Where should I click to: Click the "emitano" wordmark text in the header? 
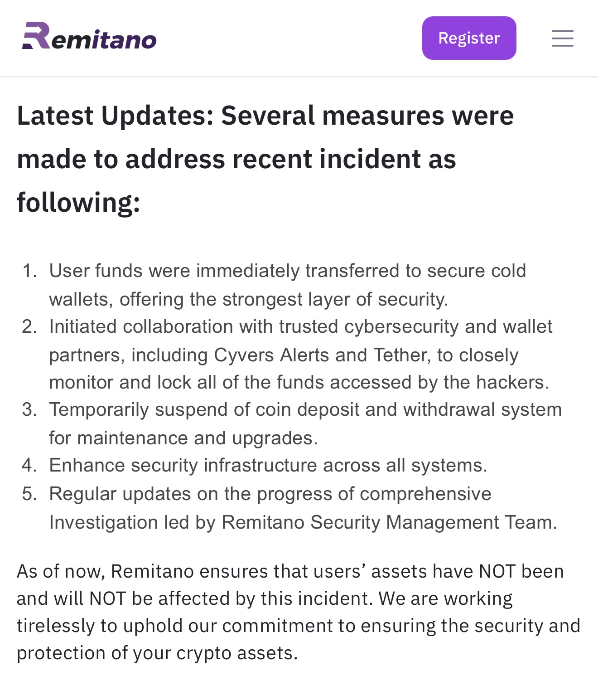point(104,39)
